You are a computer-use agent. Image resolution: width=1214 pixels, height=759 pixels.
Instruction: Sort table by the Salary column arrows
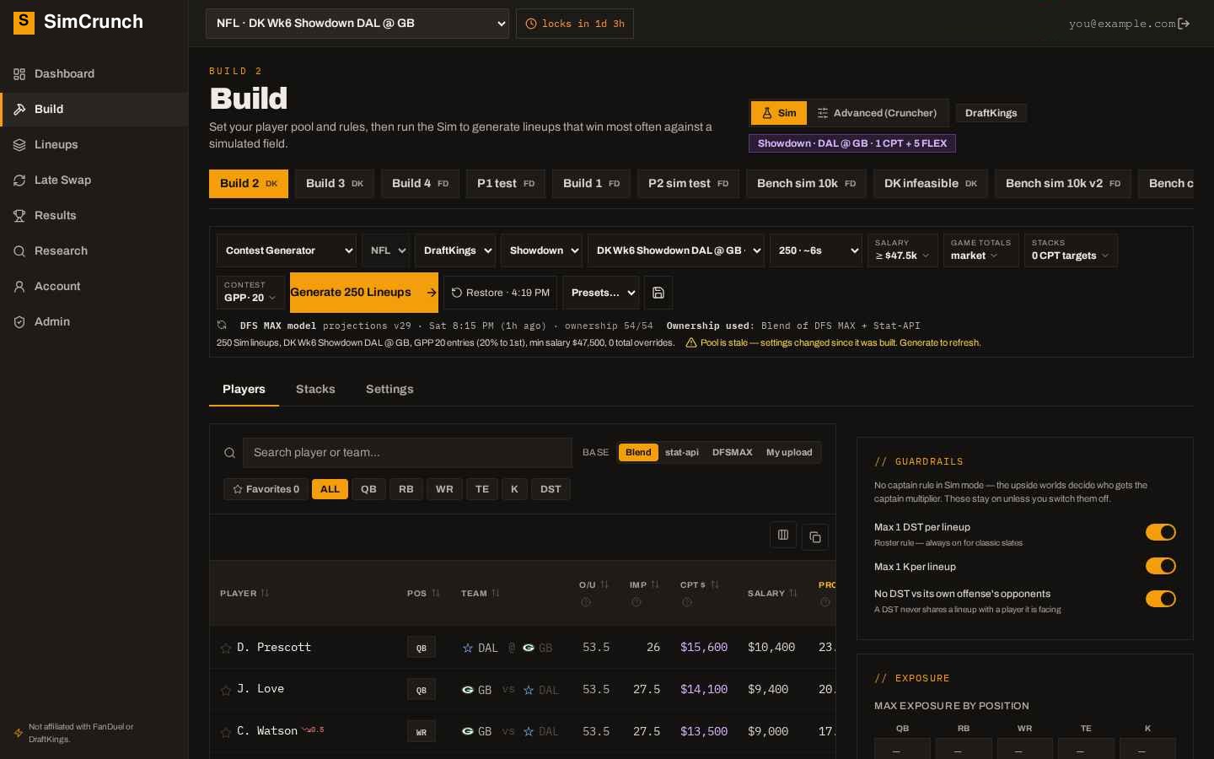(792, 593)
